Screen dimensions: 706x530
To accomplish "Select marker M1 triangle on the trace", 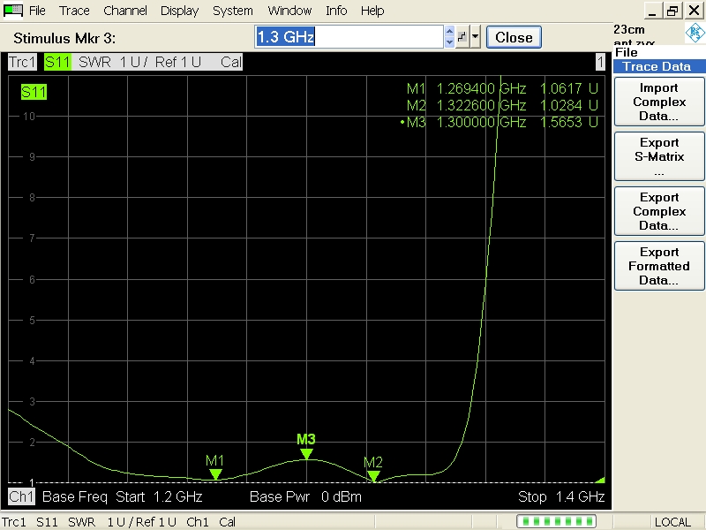I will coord(215,474).
